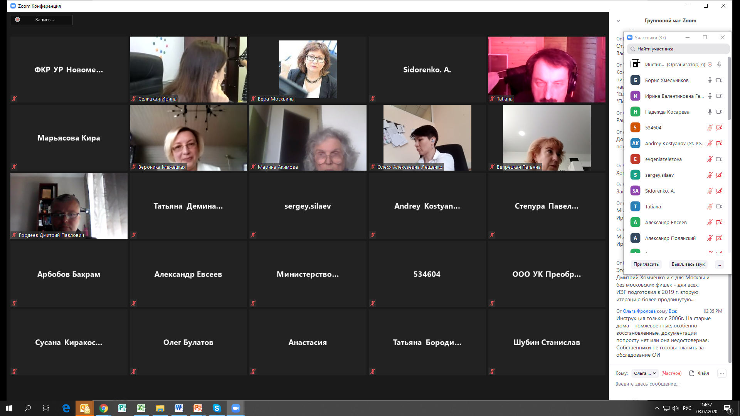This screenshot has height=416, width=740.
Task: Click muted mic icon on Марьясова Кира tile
Action: pyautogui.click(x=14, y=167)
